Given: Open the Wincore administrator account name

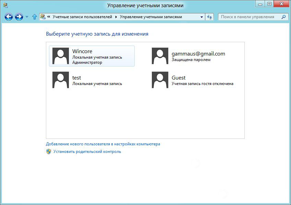Looking at the screenshot, I should click(x=82, y=51).
